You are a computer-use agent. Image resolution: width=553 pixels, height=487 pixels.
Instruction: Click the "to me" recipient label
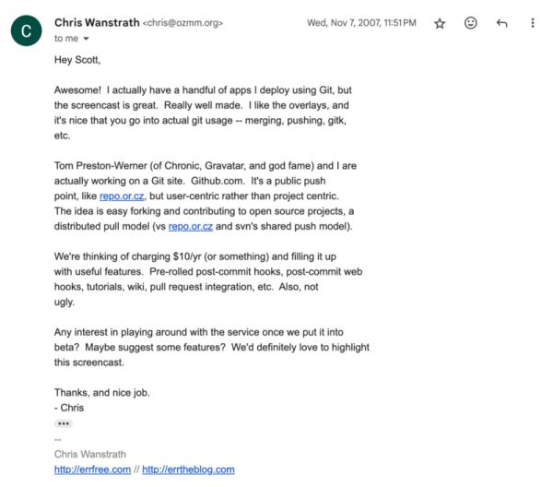66,39
